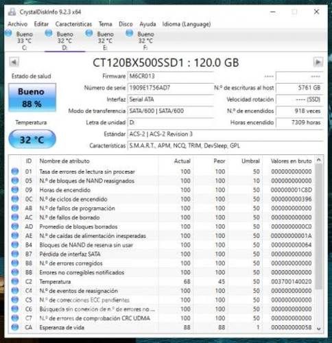The height and width of the screenshot is (343, 332).
Task: Go to previous disk with left arrow
Action: [14, 62]
